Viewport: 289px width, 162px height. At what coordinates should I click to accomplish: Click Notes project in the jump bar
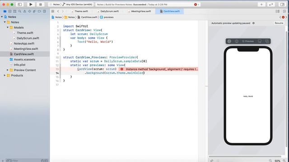[57, 17]
